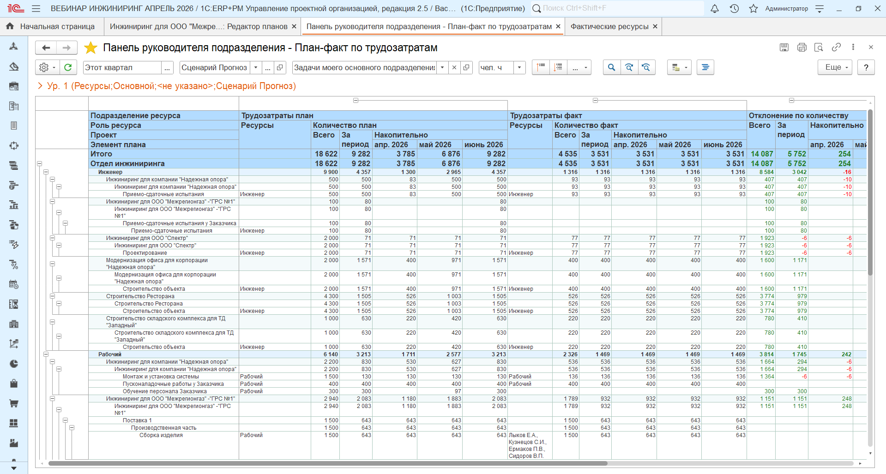Close the form with the X icon
This screenshot has height=474, width=886.
(871, 47)
